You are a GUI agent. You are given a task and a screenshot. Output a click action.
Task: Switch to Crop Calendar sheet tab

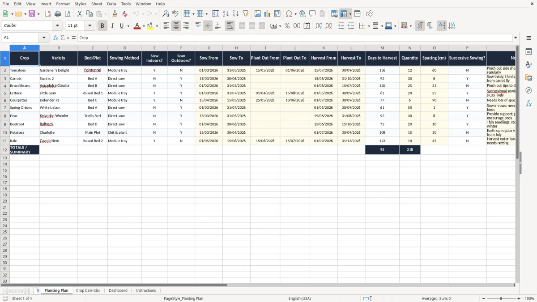[x=88, y=291]
